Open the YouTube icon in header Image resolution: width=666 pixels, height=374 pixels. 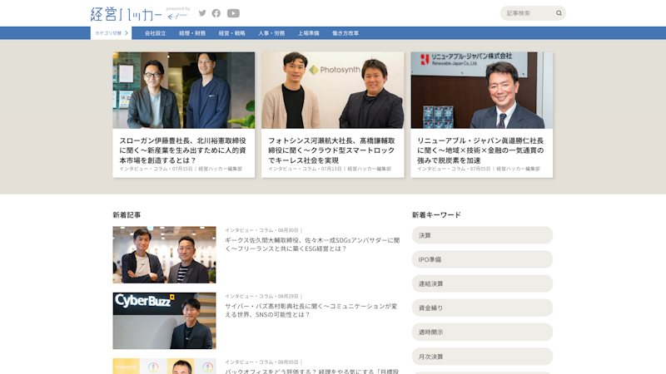point(233,13)
